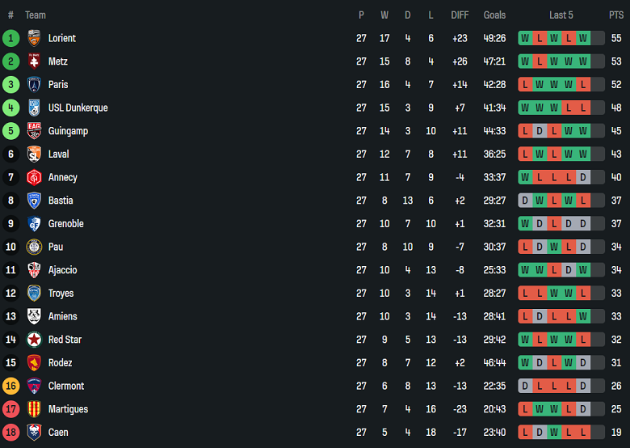
Task: Select the Clermont team name
Action: coord(65,387)
